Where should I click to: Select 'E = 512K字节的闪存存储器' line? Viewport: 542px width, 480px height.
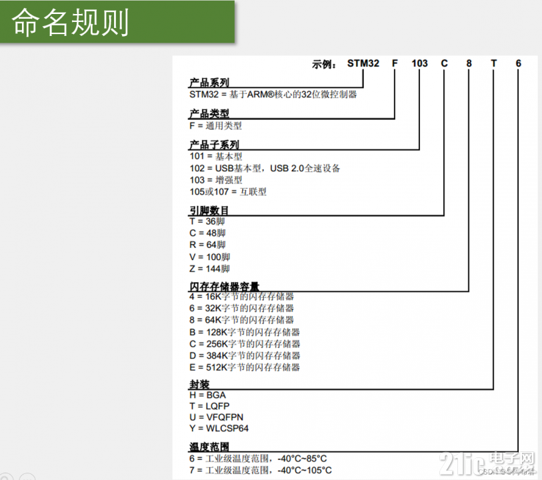245,367
